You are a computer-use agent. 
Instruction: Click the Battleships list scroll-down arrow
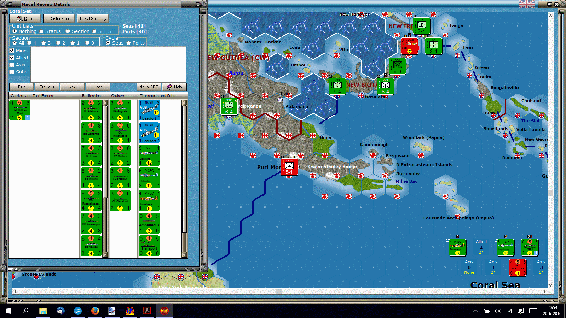105,255
